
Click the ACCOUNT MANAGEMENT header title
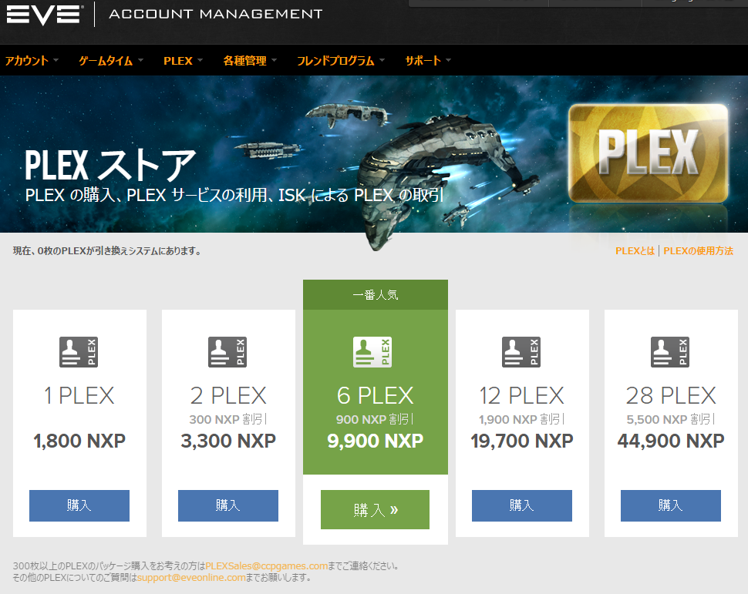[216, 14]
